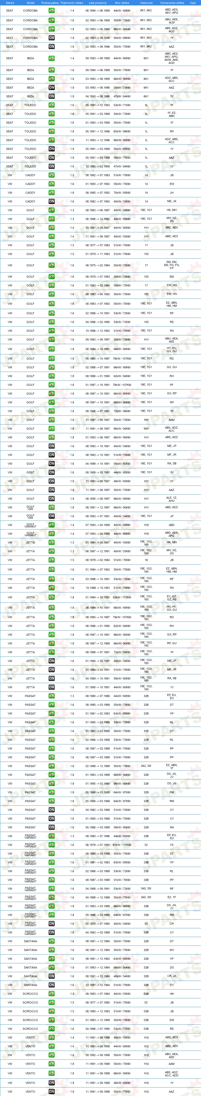Click petrol icon in JETTA 82kW/112KM row
This screenshot has width=201, height=1096.
[51, 597]
